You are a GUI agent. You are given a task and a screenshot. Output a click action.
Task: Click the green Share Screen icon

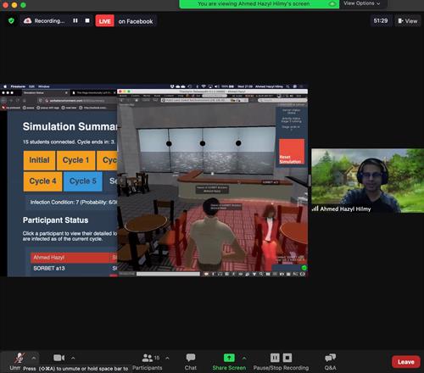tap(229, 358)
